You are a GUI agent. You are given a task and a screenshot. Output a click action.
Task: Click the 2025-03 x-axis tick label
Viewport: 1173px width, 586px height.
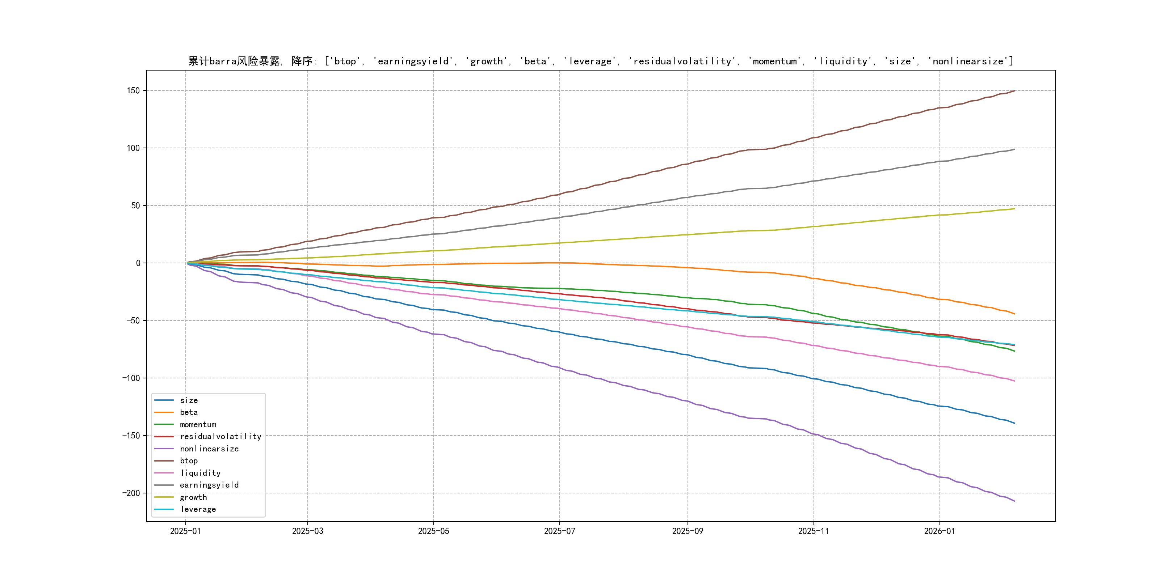tap(307, 531)
